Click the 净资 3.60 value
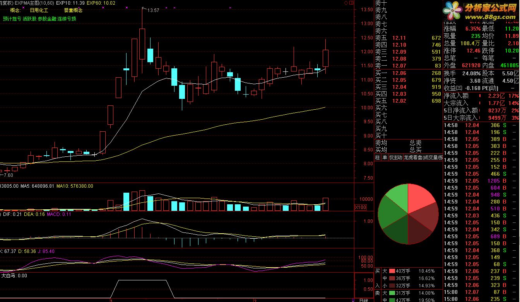Image resolution: width=520 pixels, height=302 pixels. (x=475, y=81)
